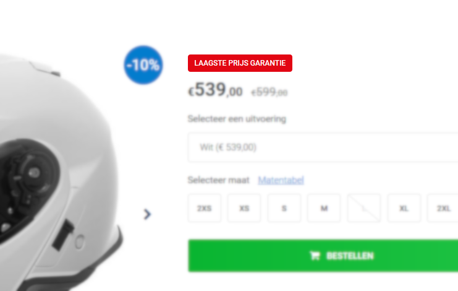Pick size M

coord(324,208)
